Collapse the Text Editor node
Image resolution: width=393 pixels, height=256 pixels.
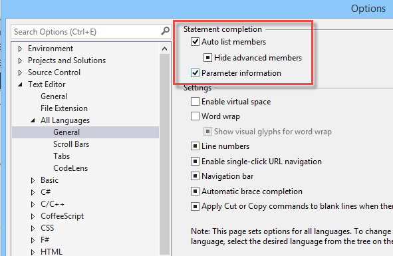tap(21, 84)
